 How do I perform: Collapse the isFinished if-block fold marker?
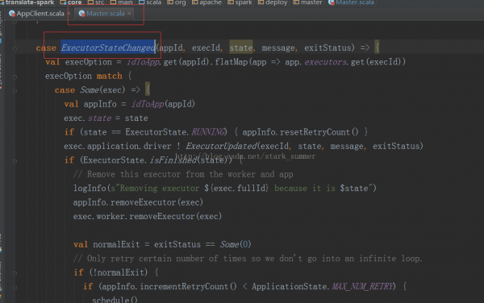[15, 161]
